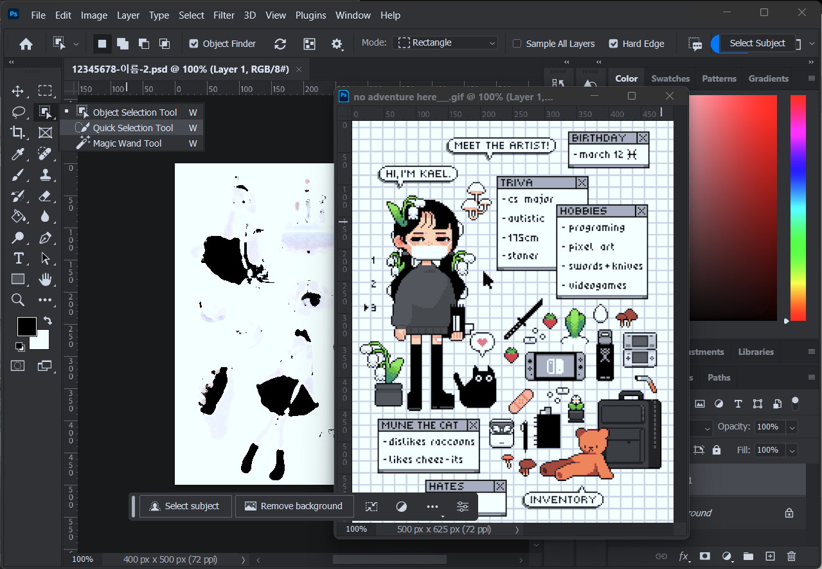Create a new group folder
The width and height of the screenshot is (822, 569).
tap(748, 556)
